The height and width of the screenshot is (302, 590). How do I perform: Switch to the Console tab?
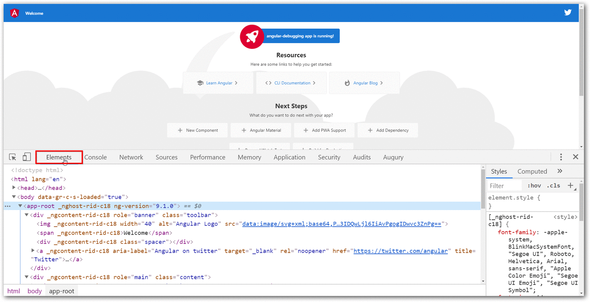(x=96, y=156)
